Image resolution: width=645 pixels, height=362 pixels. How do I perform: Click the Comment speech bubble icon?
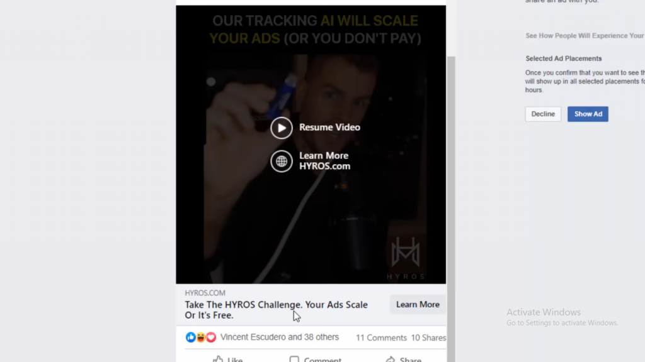pyautogui.click(x=294, y=359)
